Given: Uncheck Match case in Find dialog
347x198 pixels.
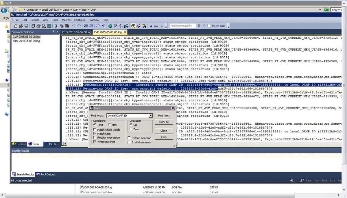Looking at the screenshot, I should pos(95,134).
